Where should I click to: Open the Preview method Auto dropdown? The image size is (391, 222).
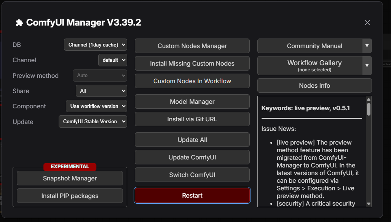click(x=100, y=76)
